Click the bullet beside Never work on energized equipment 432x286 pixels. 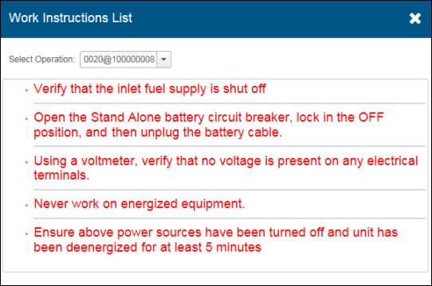coord(26,205)
